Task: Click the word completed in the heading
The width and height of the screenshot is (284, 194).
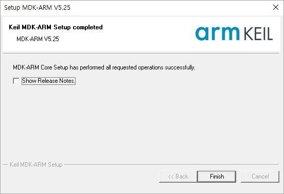Action: click(x=87, y=27)
